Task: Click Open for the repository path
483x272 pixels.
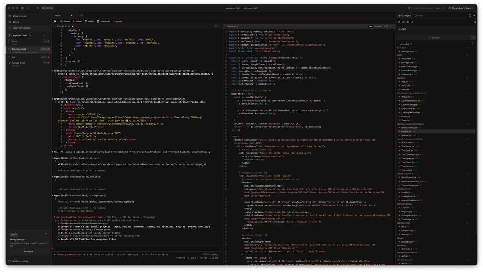Action: pos(438,8)
